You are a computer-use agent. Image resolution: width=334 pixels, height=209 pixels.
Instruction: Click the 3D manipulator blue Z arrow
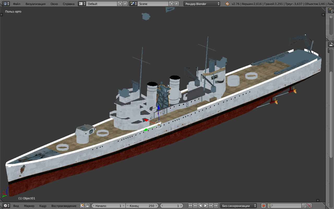click(x=158, y=108)
